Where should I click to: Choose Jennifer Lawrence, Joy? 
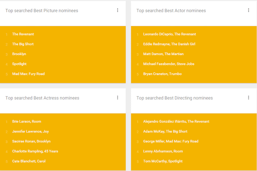(31, 132)
